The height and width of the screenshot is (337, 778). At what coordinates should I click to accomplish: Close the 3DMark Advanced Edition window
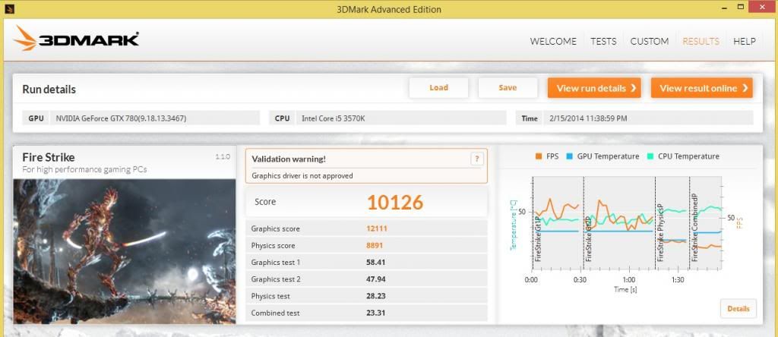[754, 8]
